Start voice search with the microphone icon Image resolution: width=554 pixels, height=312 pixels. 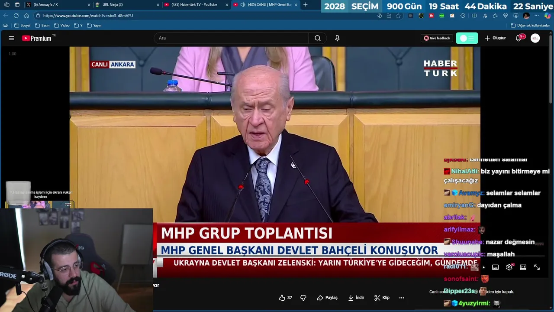point(337,38)
